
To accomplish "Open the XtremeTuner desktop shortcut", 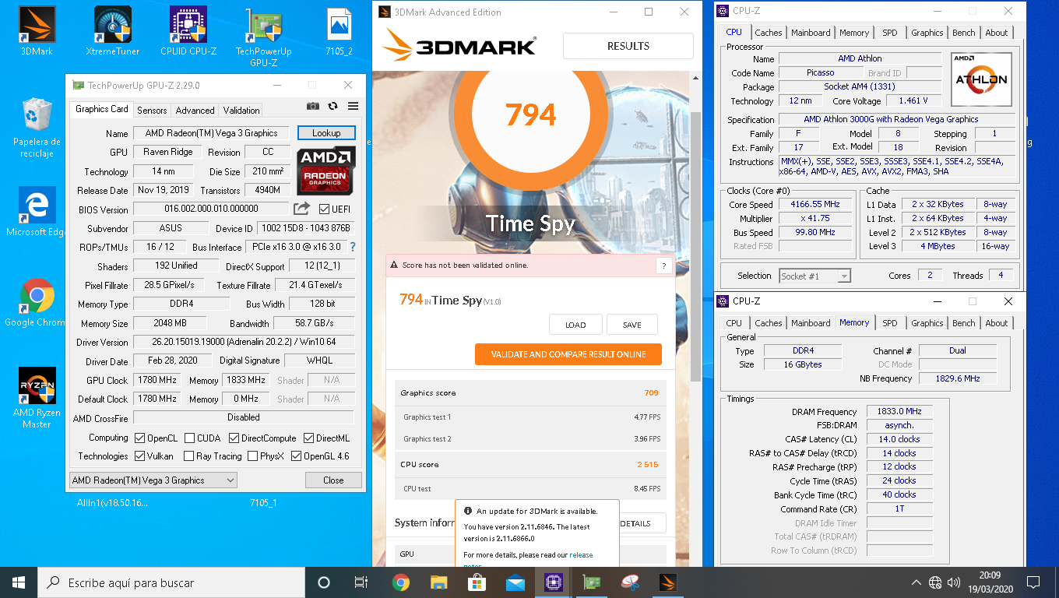I will [x=113, y=31].
